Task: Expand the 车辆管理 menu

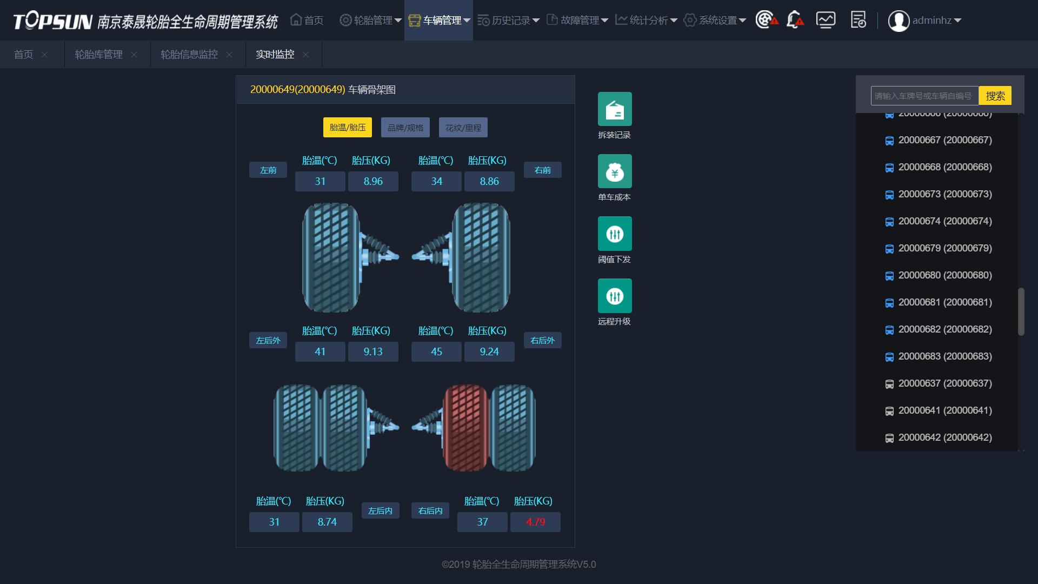Action: [439, 20]
